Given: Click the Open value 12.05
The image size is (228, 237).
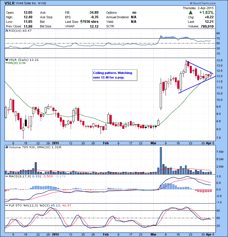Looking at the screenshot, I should (28, 13).
